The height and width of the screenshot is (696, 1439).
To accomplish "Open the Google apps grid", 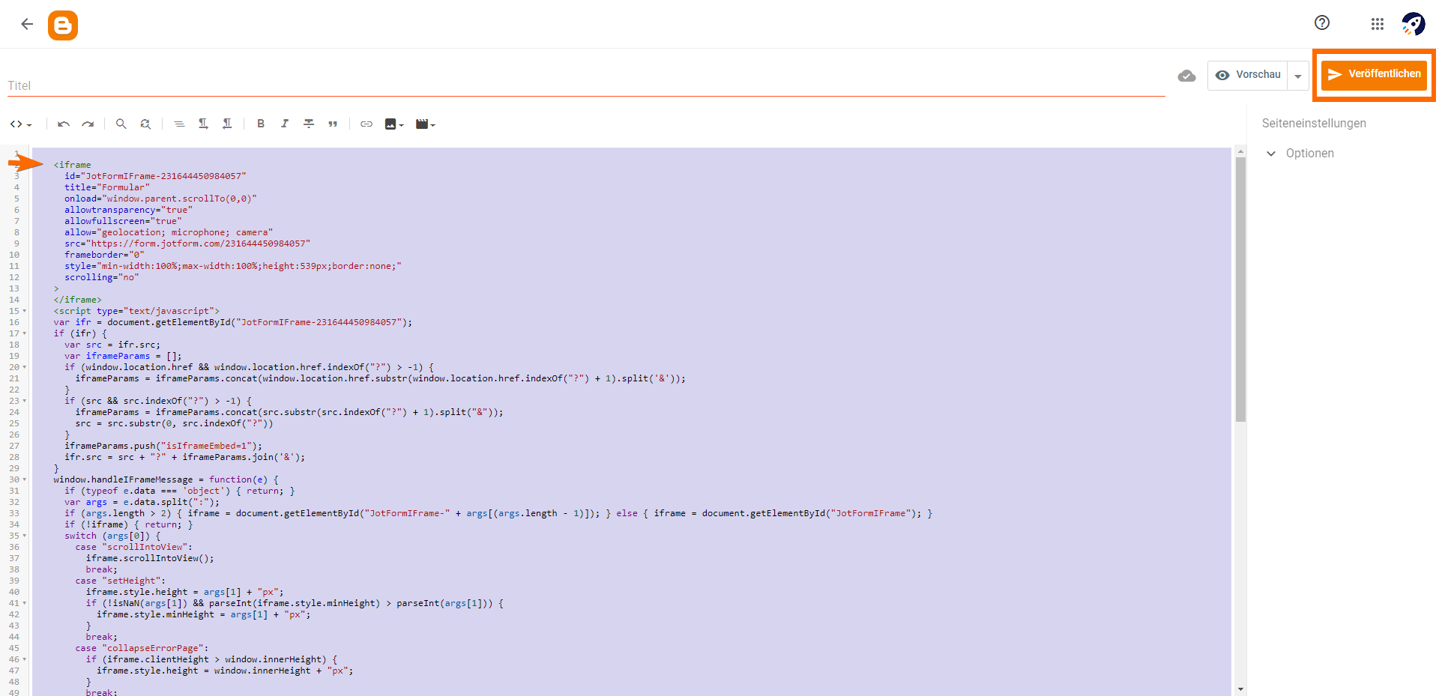I will coord(1378,24).
